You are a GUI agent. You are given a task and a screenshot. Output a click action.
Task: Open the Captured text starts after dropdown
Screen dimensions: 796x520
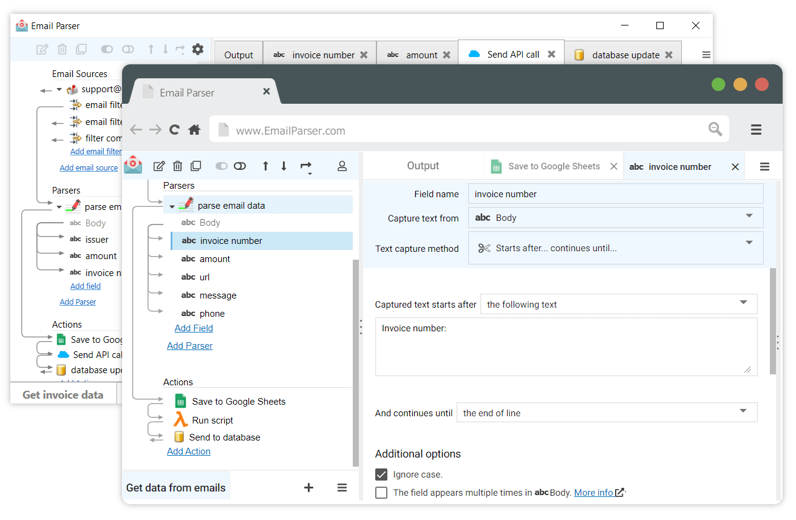[619, 304]
